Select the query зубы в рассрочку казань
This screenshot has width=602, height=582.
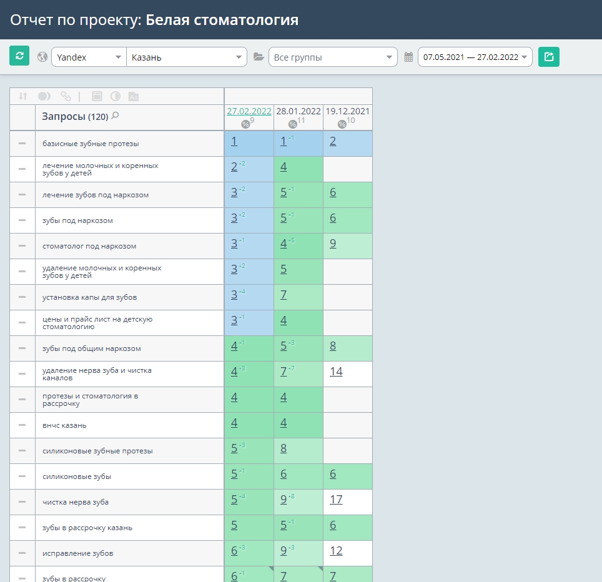87,528
